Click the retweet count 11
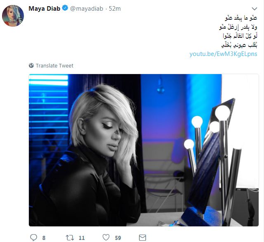The width and height of the screenshot is (264, 242). coord(82,238)
